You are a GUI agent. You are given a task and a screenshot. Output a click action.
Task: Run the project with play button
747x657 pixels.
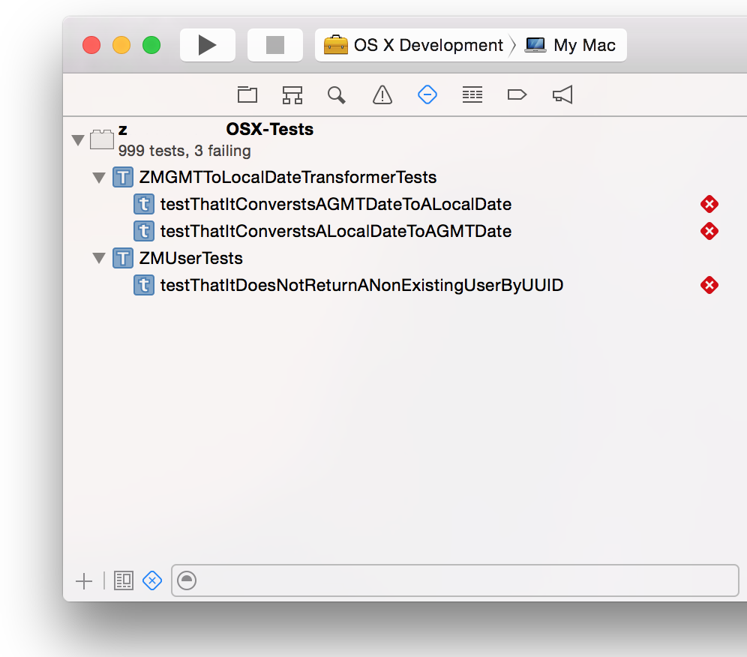click(x=207, y=45)
